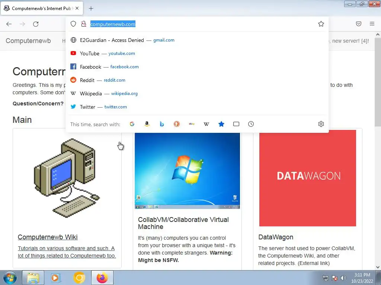Image resolution: width=381 pixels, height=285 pixels.
Task: Open Windows Explorer from taskbar
Action: 33,278
